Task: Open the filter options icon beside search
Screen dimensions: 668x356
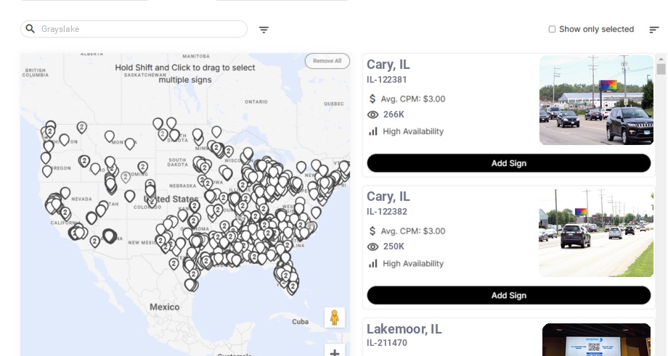Action: 264,29
